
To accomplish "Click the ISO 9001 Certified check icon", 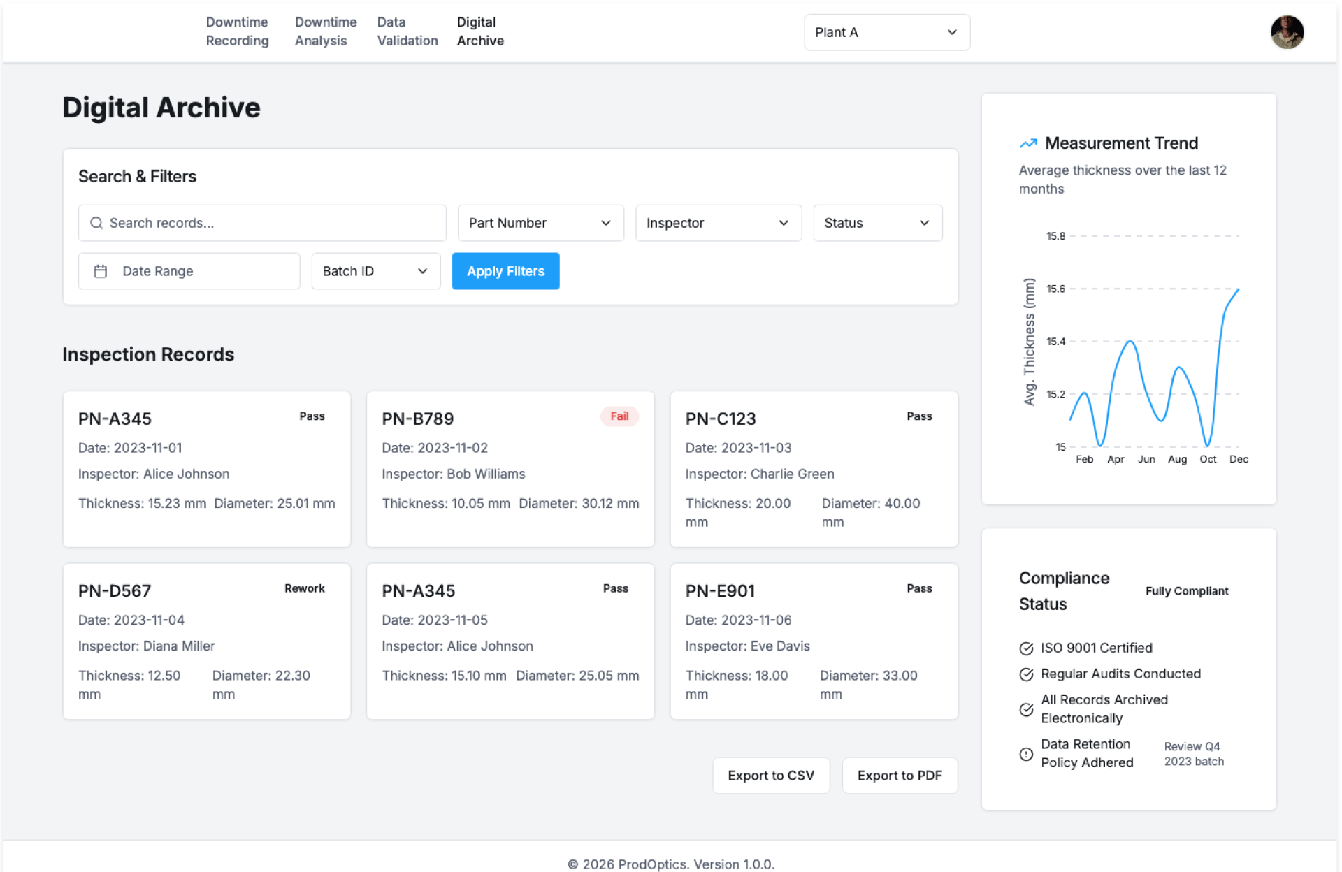I will 1026,648.
